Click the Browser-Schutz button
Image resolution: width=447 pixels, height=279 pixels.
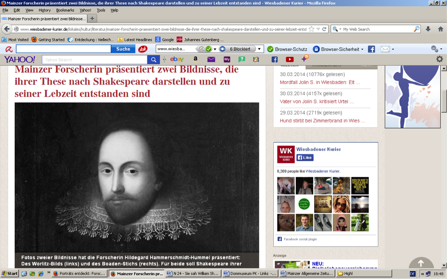287,49
